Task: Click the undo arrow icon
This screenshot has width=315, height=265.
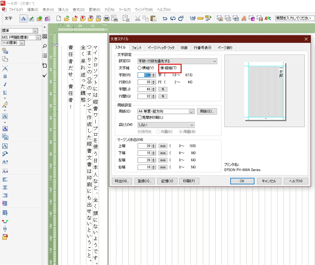Action: tap(165, 18)
